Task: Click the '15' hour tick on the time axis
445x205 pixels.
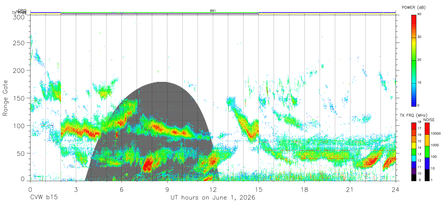Action: pos(258,189)
